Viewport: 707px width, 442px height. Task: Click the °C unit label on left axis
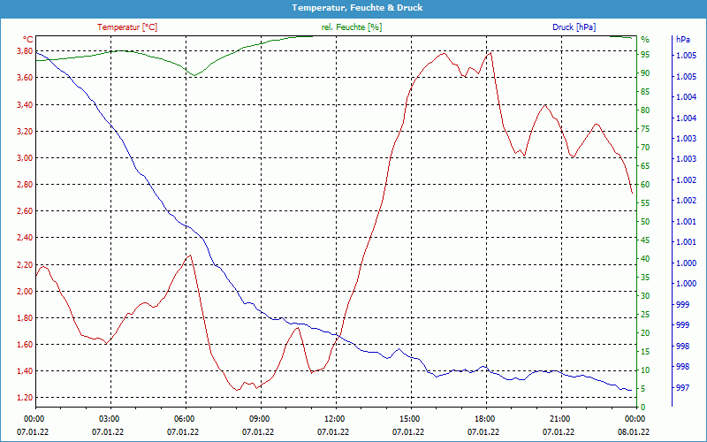pos(27,39)
